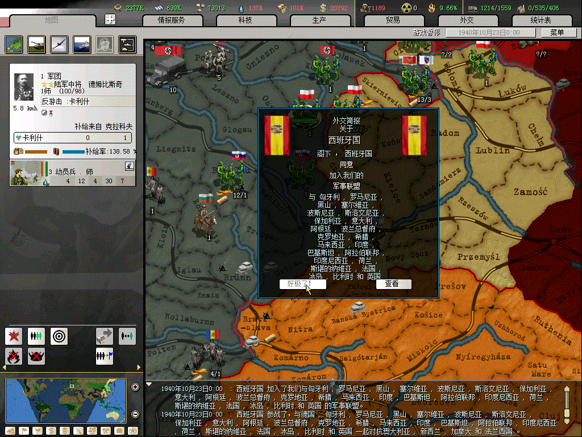Select the terrain mountain map mode icon
582x437 pixels.
10,431
